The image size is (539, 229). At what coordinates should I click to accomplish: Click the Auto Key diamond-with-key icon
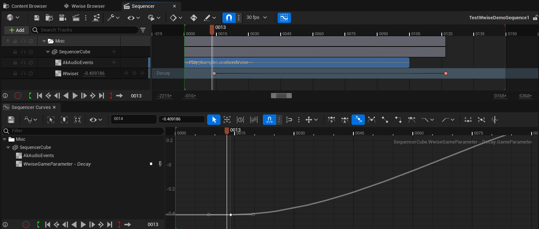[193, 18]
